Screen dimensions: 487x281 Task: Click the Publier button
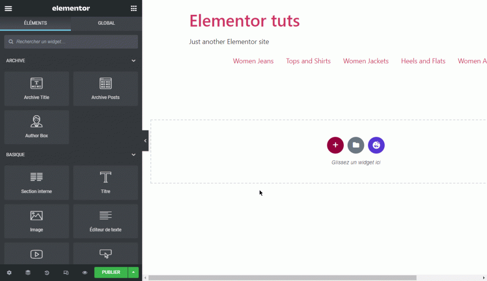(x=111, y=272)
